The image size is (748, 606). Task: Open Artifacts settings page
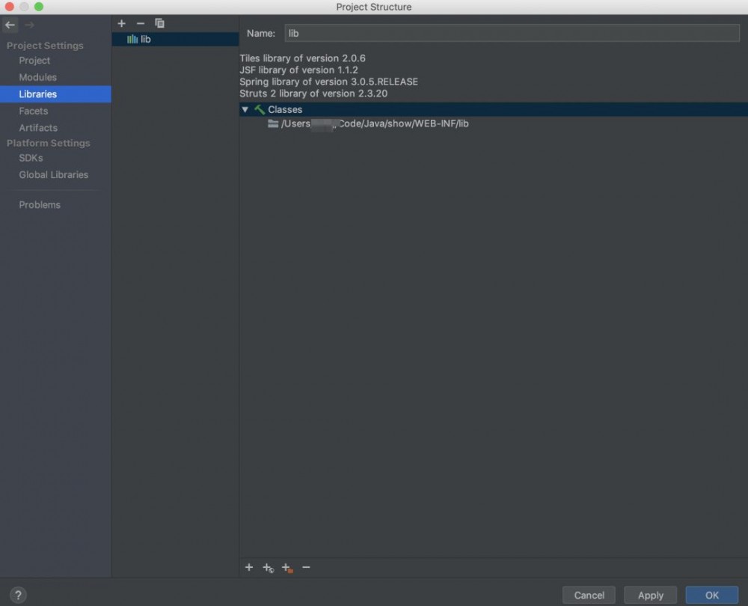coord(38,127)
